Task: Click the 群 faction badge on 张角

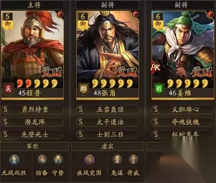Action: [x=83, y=89]
